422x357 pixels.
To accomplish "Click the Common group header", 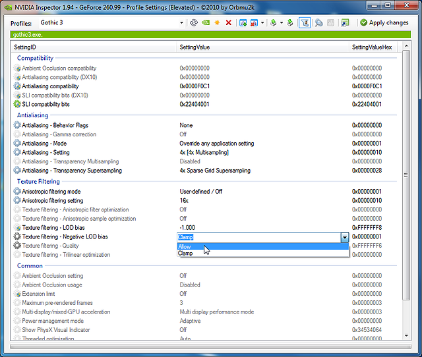I will (30, 265).
